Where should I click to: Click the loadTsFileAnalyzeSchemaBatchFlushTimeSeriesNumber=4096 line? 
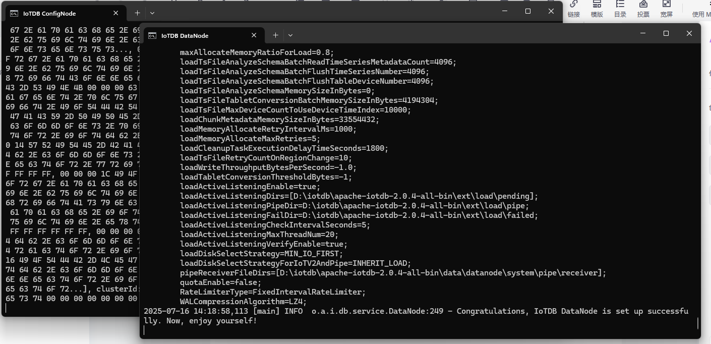pyautogui.click(x=305, y=72)
